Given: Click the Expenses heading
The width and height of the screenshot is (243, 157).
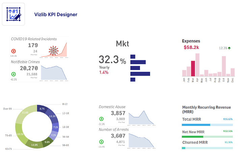Looking at the screenshot, I should [x=191, y=41].
